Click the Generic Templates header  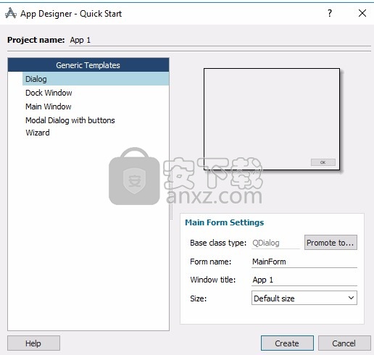point(88,65)
